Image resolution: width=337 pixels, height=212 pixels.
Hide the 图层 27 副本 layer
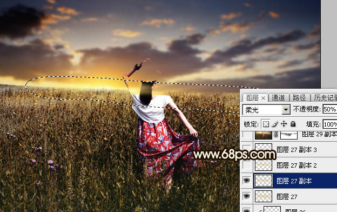click(246, 180)
